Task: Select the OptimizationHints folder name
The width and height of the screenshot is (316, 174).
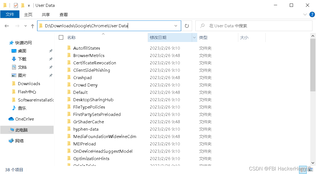Action: click(91, 159)
